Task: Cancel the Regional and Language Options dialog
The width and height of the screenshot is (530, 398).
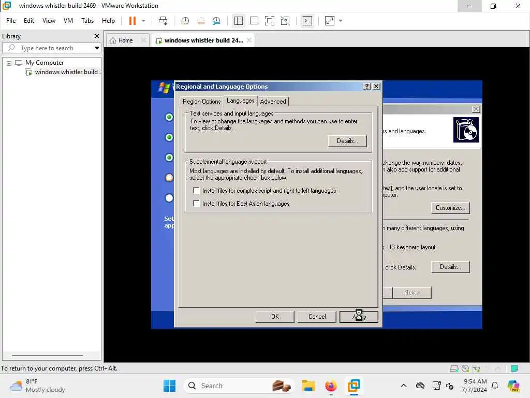Action: click(x=317, y=317)
